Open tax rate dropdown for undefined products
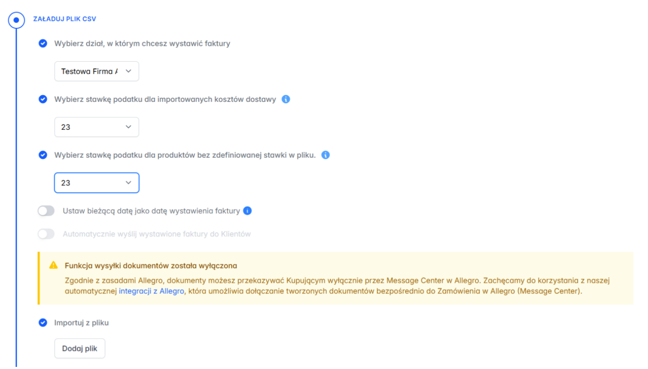Viewport: 648px width, 369px height. [x=96, y=183]
